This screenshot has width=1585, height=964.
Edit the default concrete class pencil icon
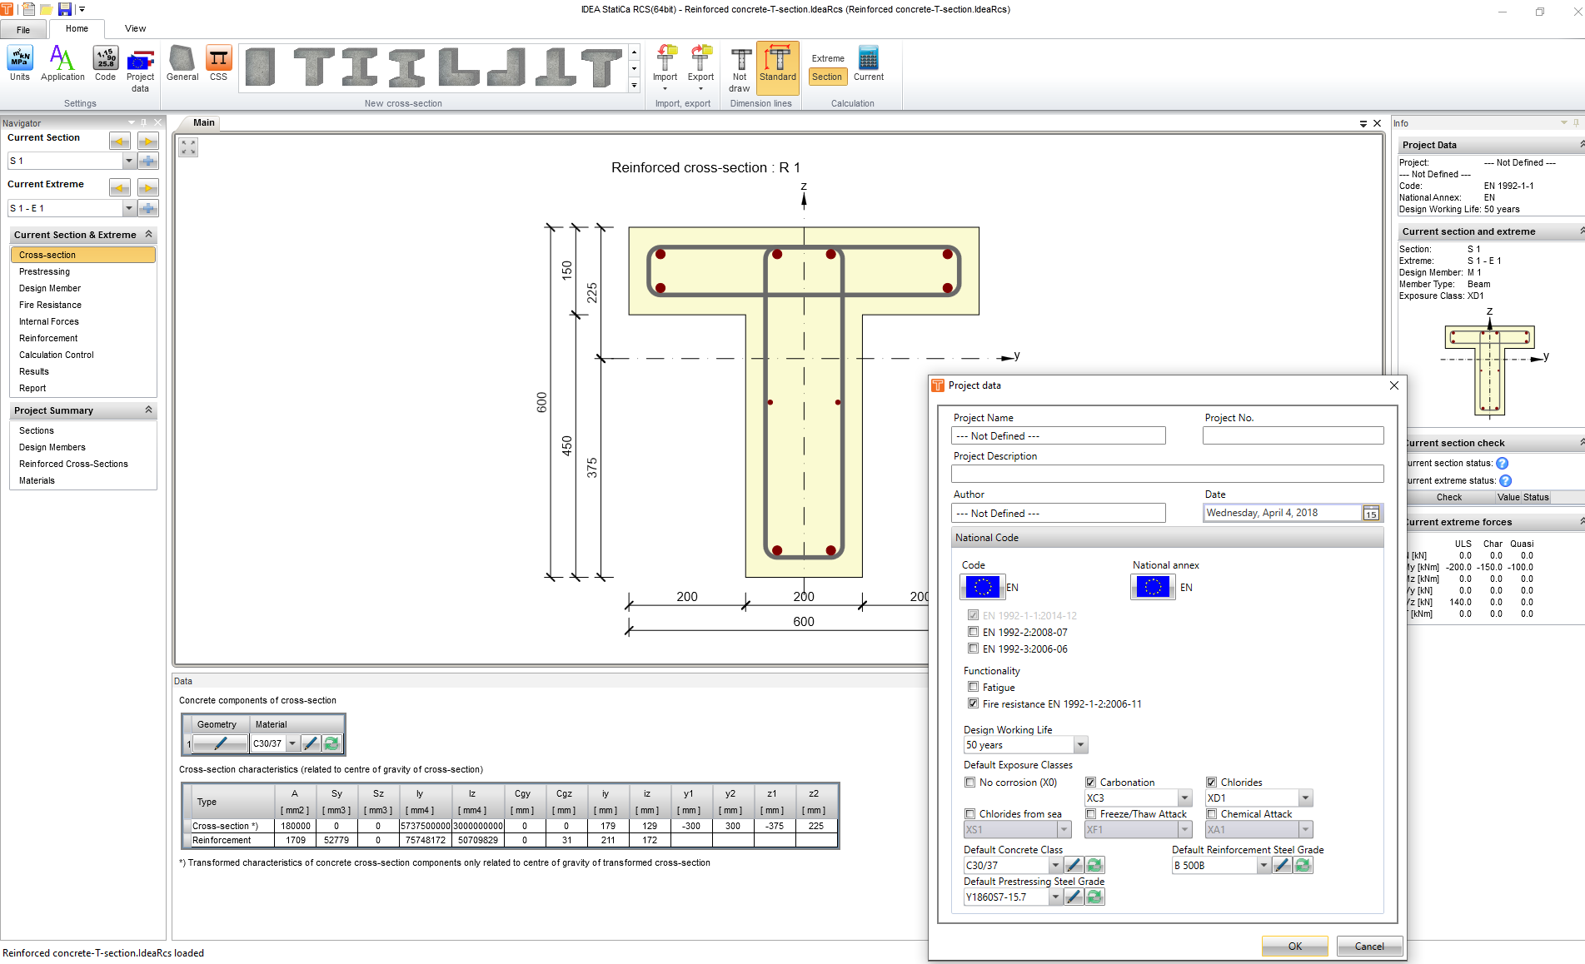click(1074, 866)
